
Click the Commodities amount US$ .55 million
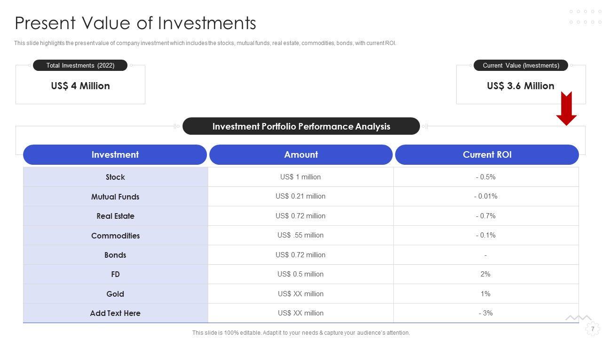click(x=301, y=235)
